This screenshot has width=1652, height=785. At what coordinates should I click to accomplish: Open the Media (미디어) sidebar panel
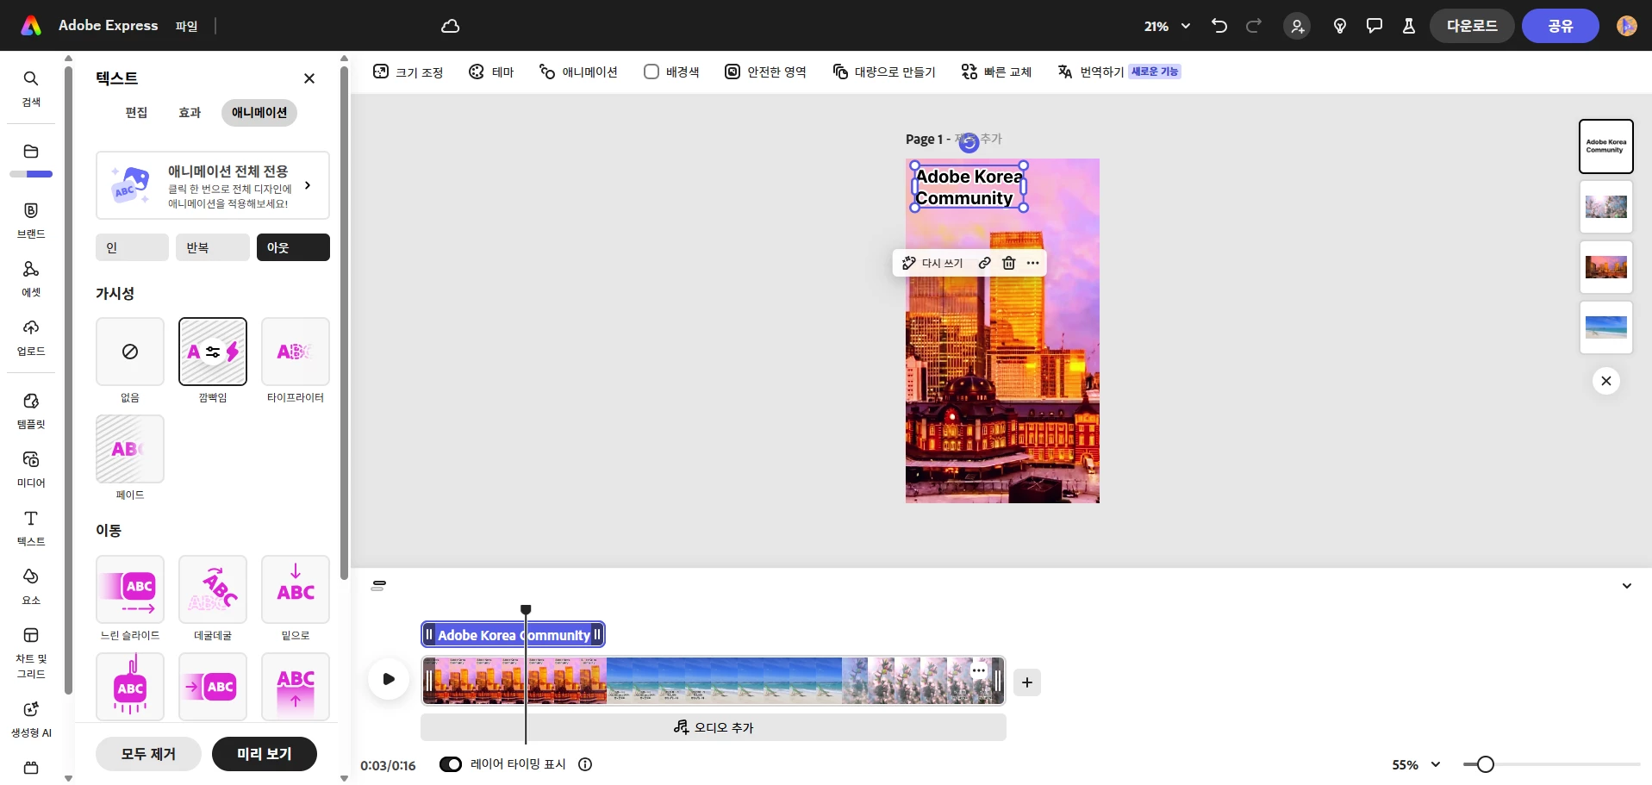(x=31, y=470)
